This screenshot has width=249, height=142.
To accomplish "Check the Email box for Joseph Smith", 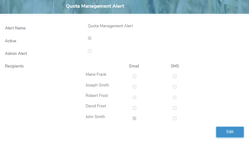I will (134, 87).
